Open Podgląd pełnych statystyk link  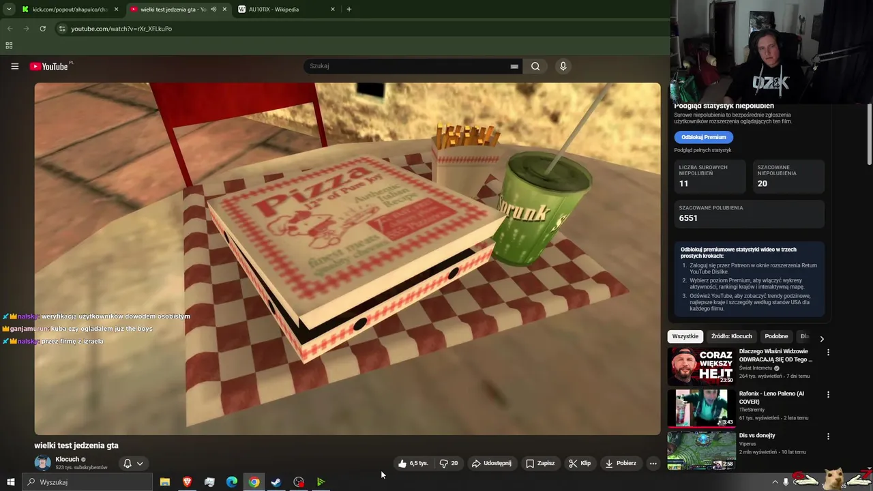pyautogui.click(x=702, y=150)
